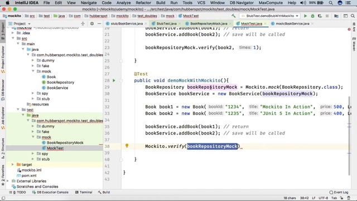The height and width of the screenshot is (201, 357).
Task: Expand the spy package under main
Action: click(x=33, y=93)
